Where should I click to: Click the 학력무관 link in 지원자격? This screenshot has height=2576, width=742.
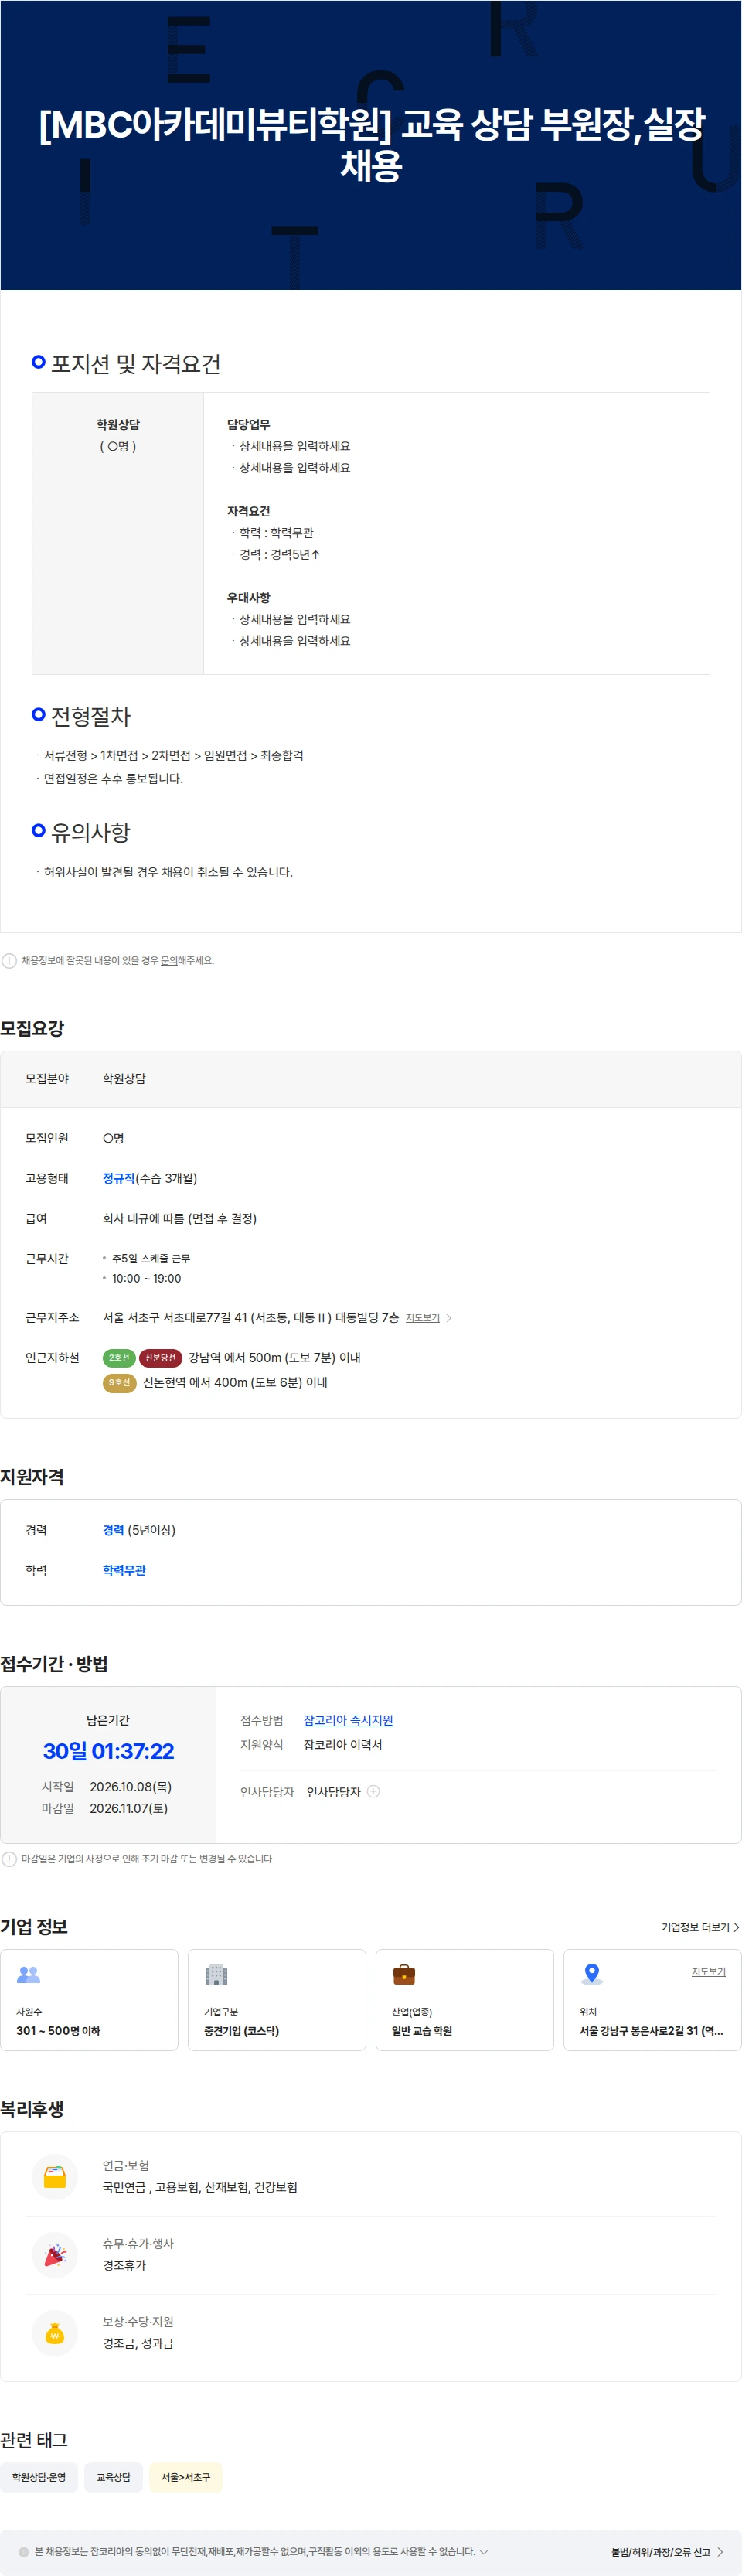click(x=124, y=1570)
